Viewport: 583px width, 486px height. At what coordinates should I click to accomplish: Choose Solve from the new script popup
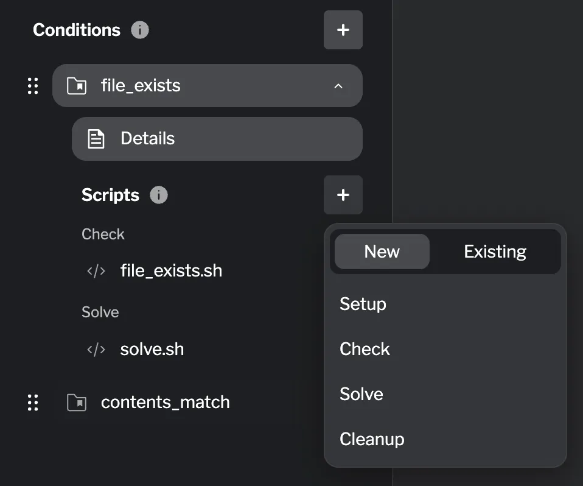[361, 393]
